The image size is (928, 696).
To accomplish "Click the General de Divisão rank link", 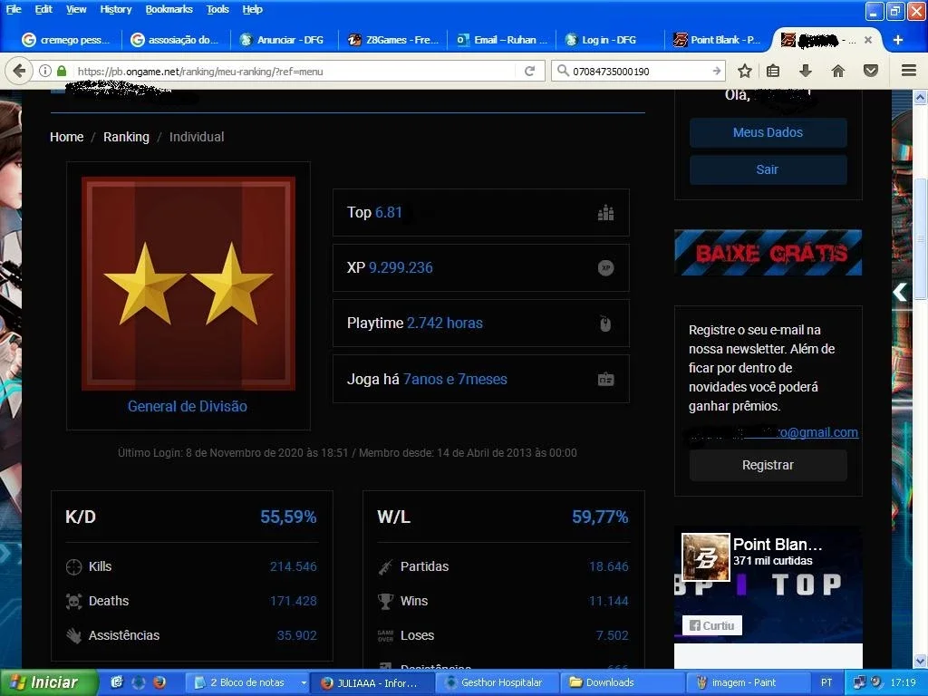I will tap(187, 407).
